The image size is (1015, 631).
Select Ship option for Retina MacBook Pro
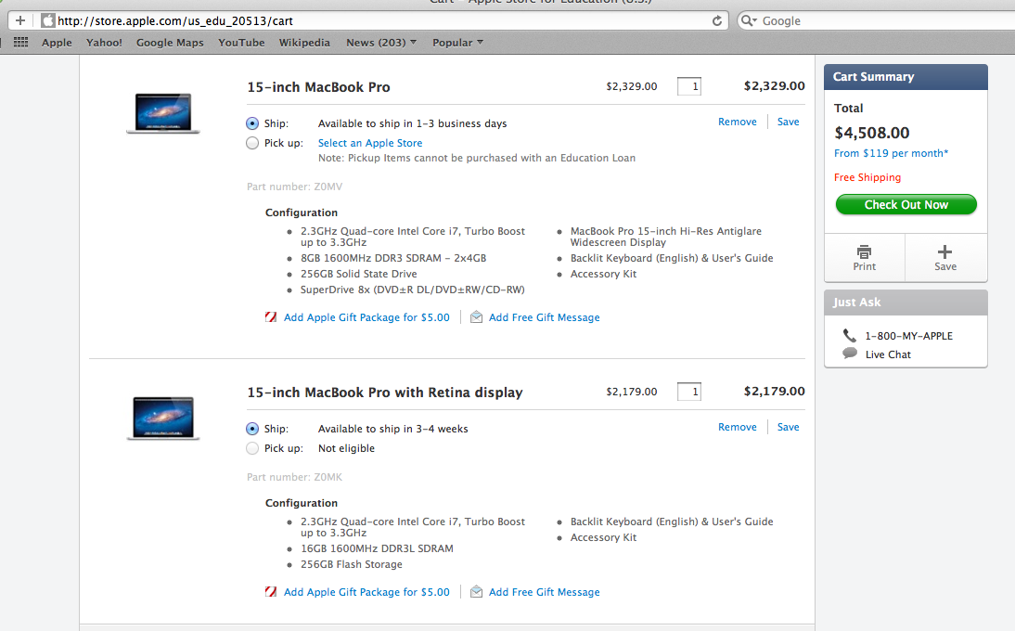(252, 429)
